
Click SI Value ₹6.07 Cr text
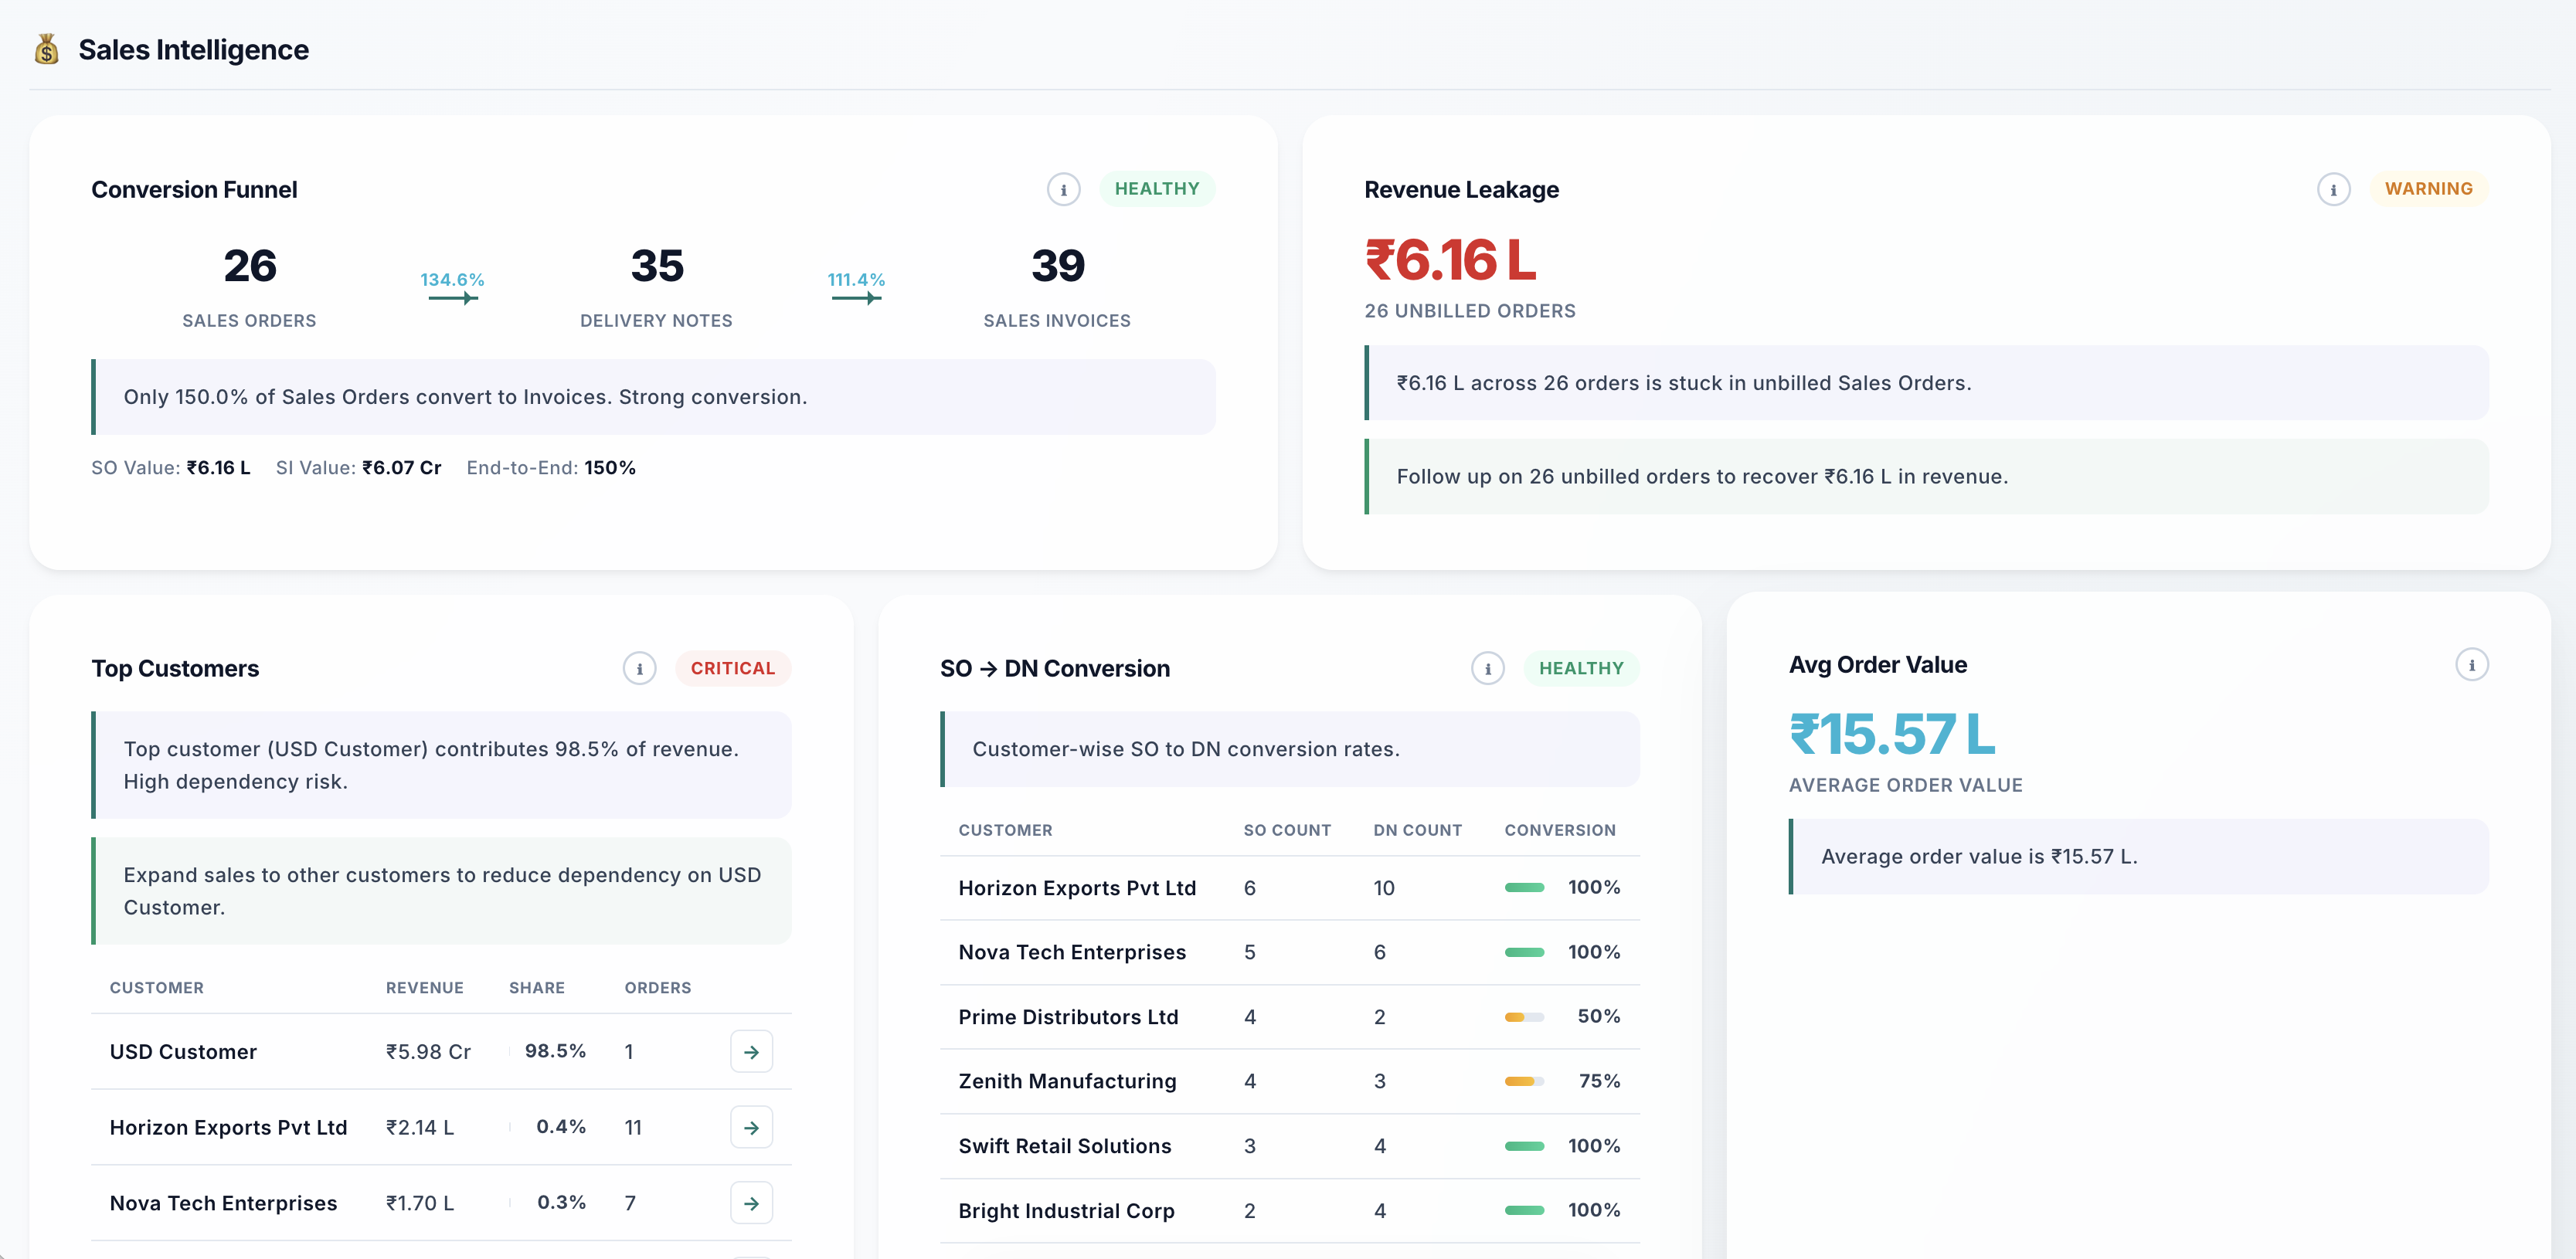(358, 467)
